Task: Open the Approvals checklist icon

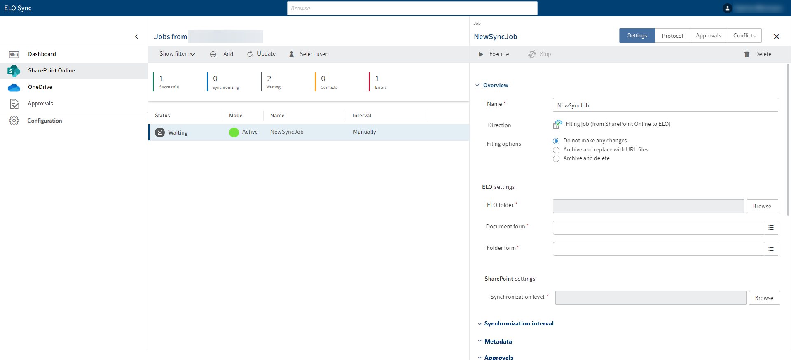Action: (14, 104)
